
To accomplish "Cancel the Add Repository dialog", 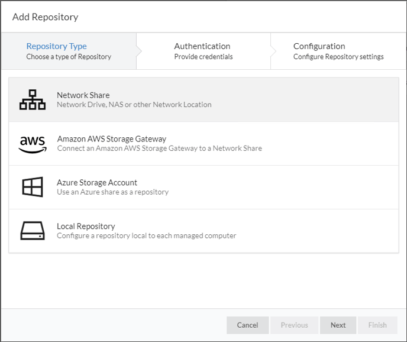I will [247, 325].
